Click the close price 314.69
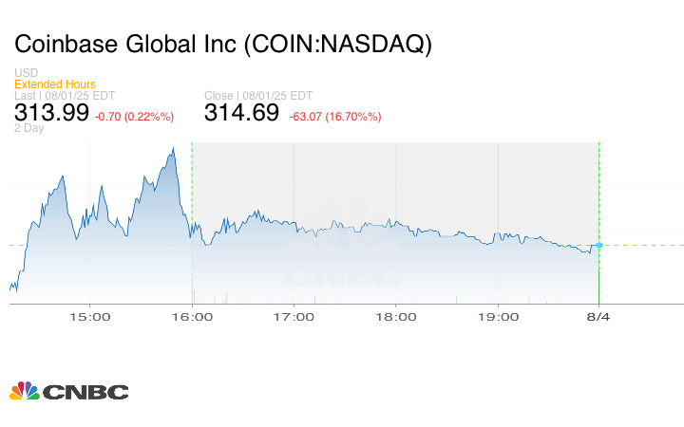The width and height of the screenshot is (684, 427). click(x=241, y=113)
